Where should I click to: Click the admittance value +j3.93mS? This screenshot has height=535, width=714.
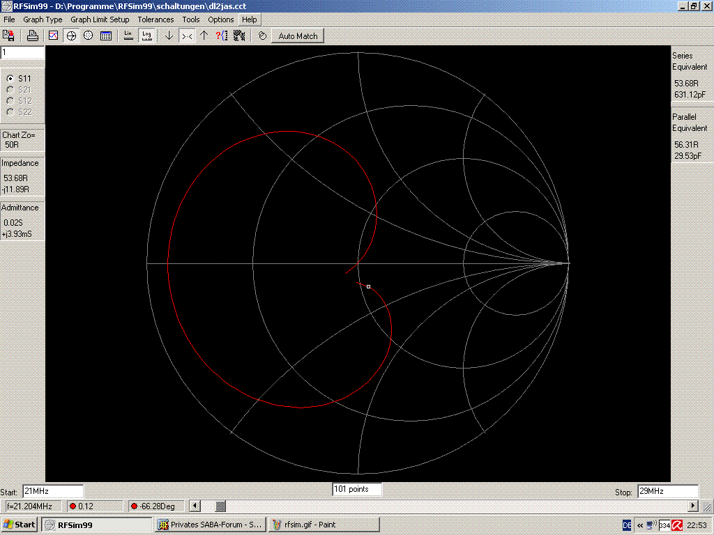click(x=17, y=234)
